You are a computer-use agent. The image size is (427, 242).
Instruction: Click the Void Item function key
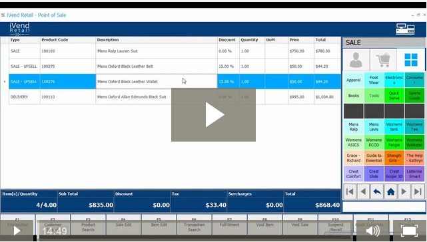coord(264,225)
